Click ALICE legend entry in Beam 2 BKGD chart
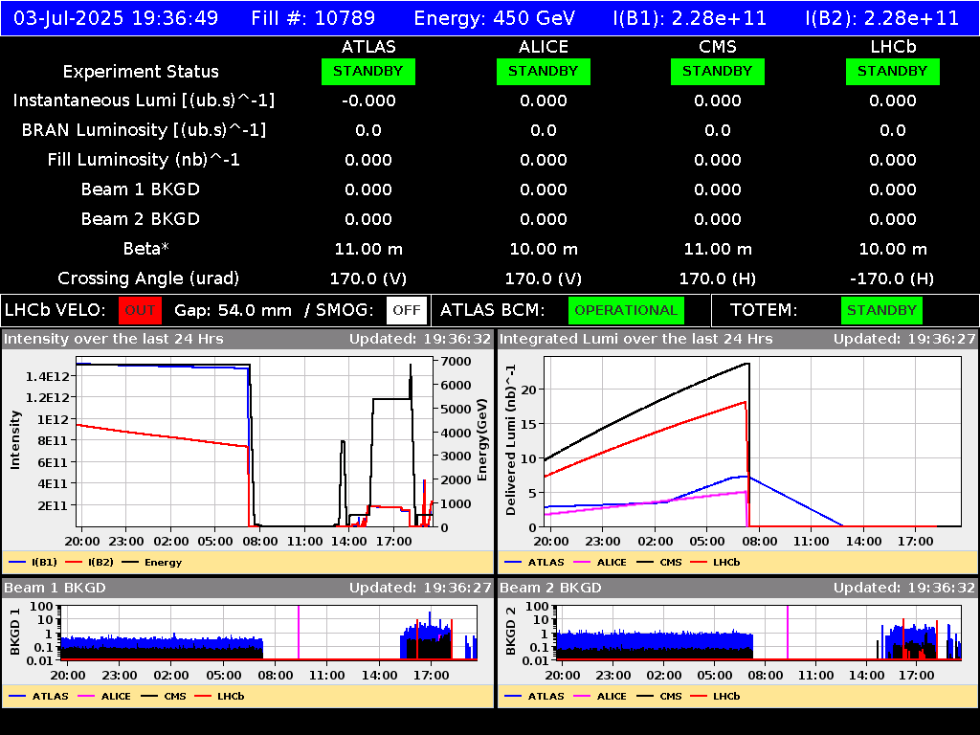This screenshot has width=980, height=735. 600,697
